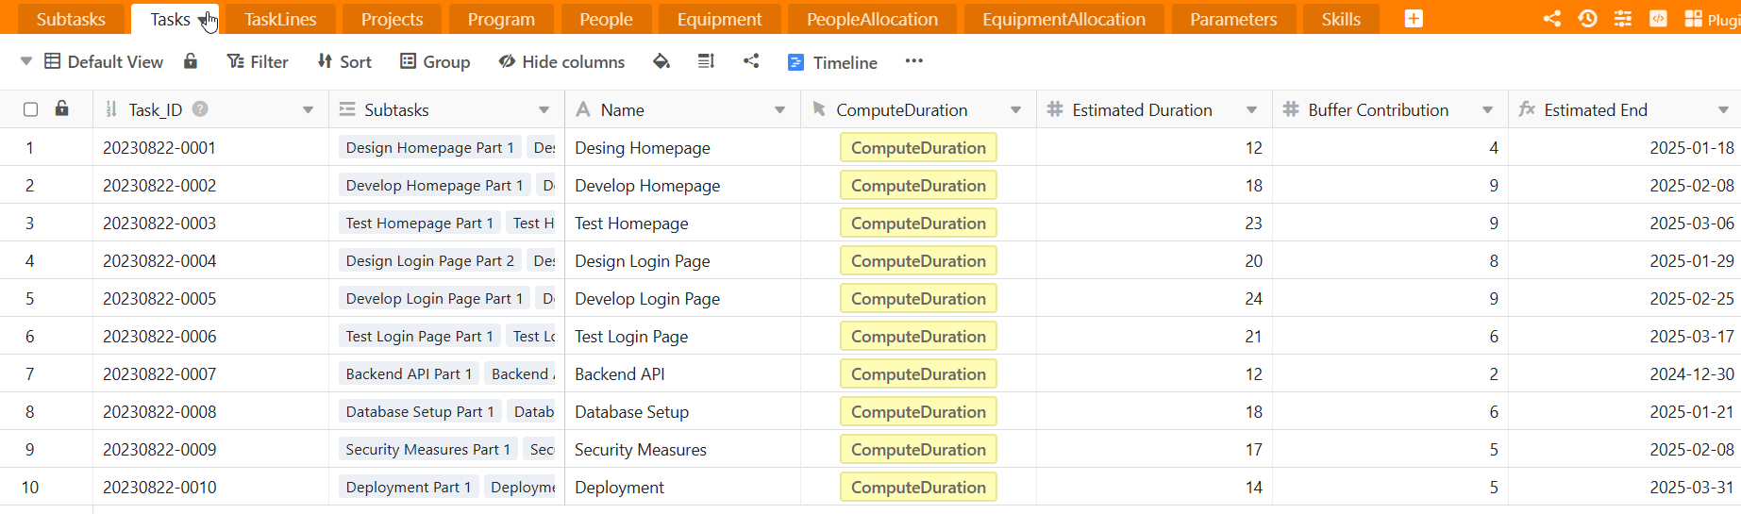Screen dimensions: 1741x514
Task: Click the Filter button
Action: [x=258, y=62]
